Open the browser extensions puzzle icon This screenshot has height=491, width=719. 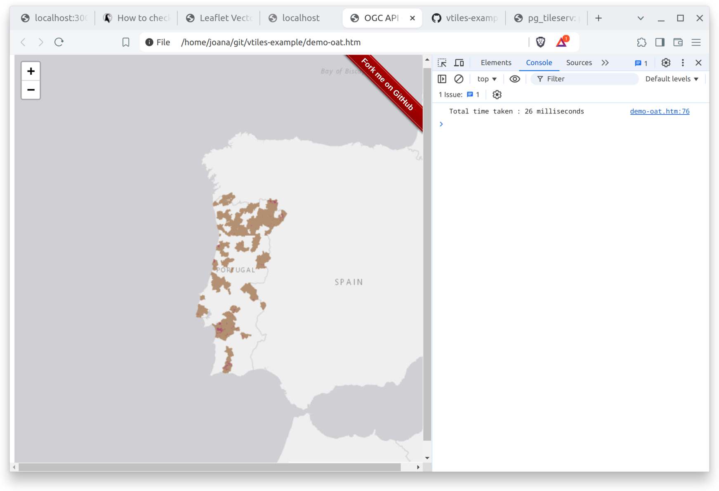641,42
